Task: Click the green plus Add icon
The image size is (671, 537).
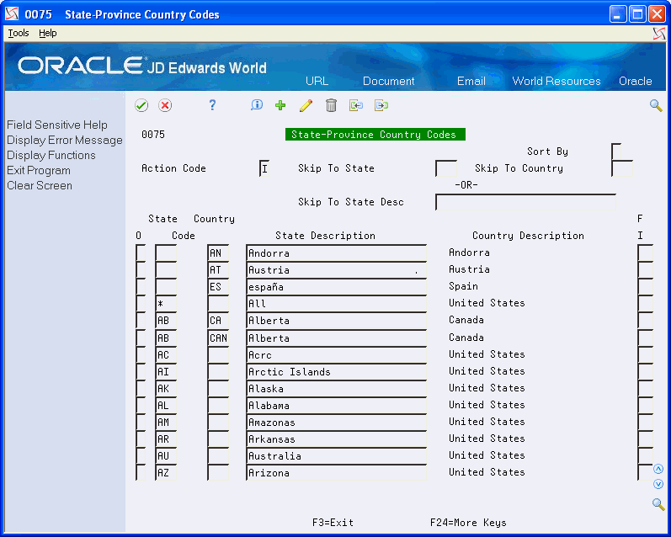Action: coord(280,105)
